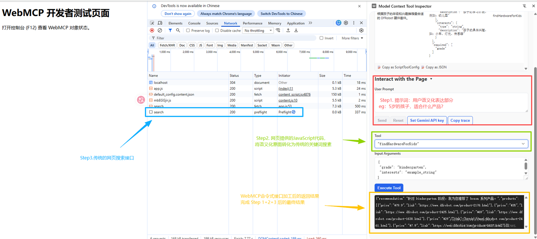Clear the network log
Viewport: 537px width, 239px height.
pyautogui.click(x=160, y=31)
